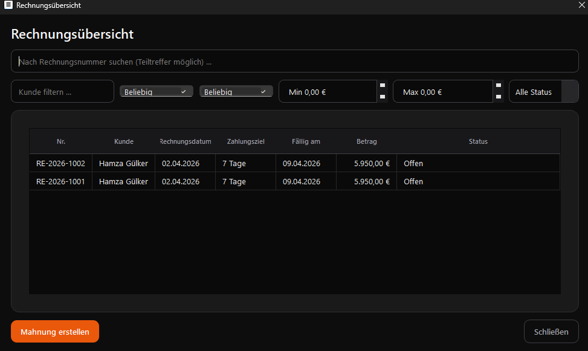
Task: Sort by the Betrag column header
Action: (x=366, y=141)
